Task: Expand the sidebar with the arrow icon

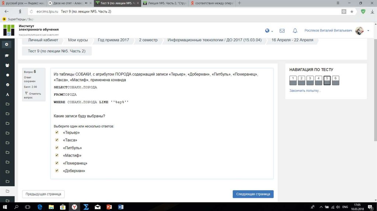Action: pos(7,44)
